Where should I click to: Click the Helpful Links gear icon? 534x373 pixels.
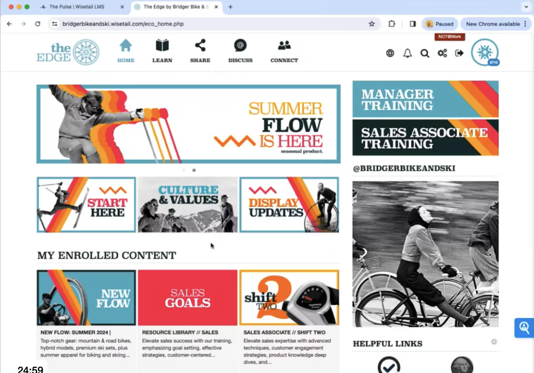[494, 342]
